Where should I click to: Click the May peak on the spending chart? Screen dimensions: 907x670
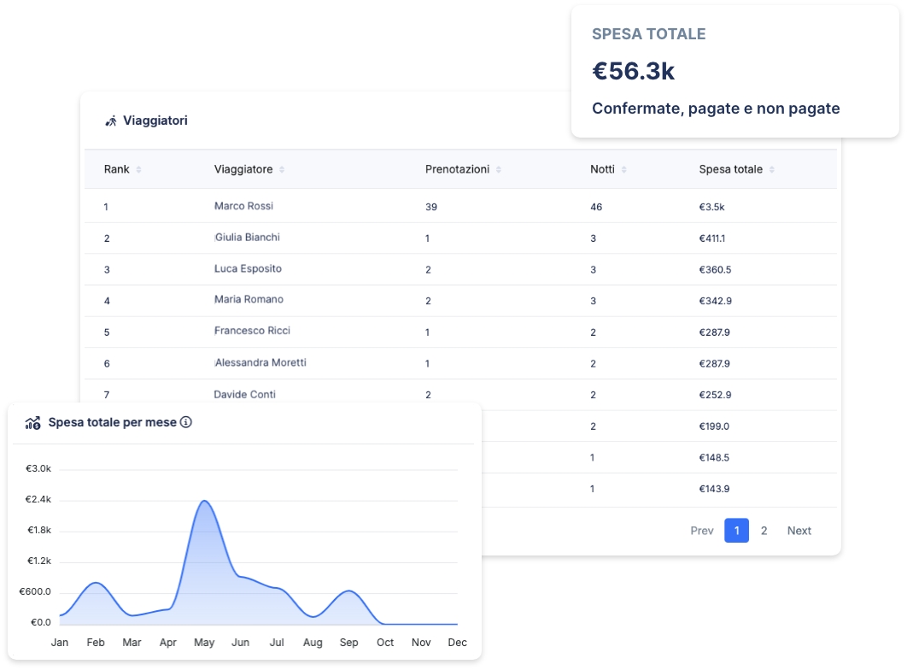point(205,502)
